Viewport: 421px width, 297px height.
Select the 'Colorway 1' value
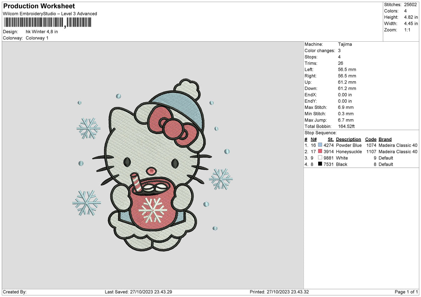point(37,38)
